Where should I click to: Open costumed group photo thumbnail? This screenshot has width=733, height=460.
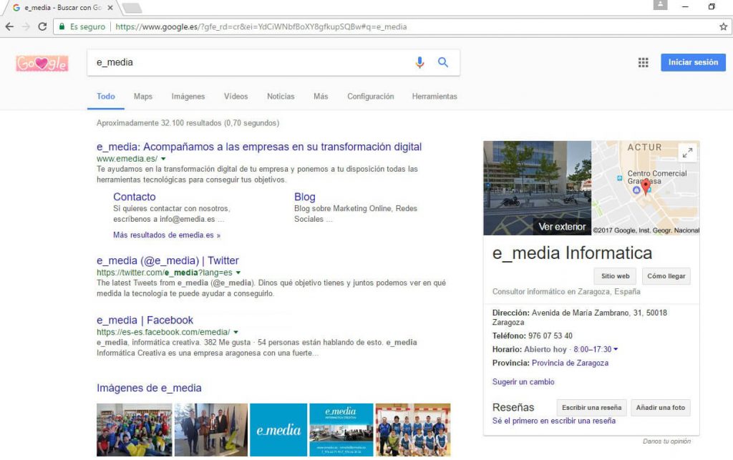pyautogui.click(x=134, y=430)
